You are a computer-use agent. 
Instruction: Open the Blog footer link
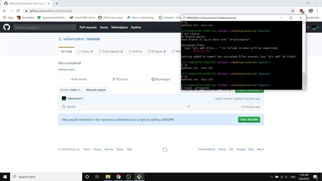[251, 149]
